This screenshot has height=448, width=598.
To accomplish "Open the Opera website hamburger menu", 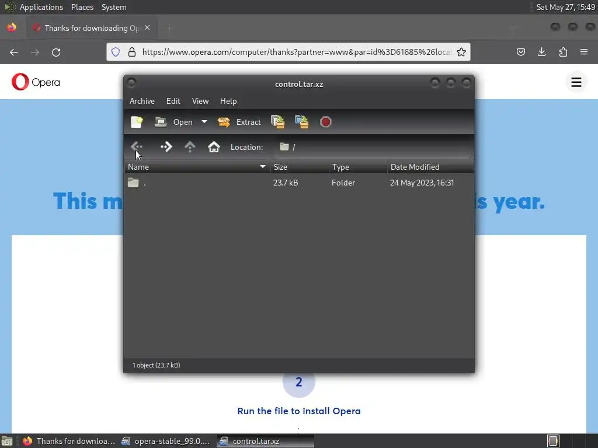I will 576,82.
